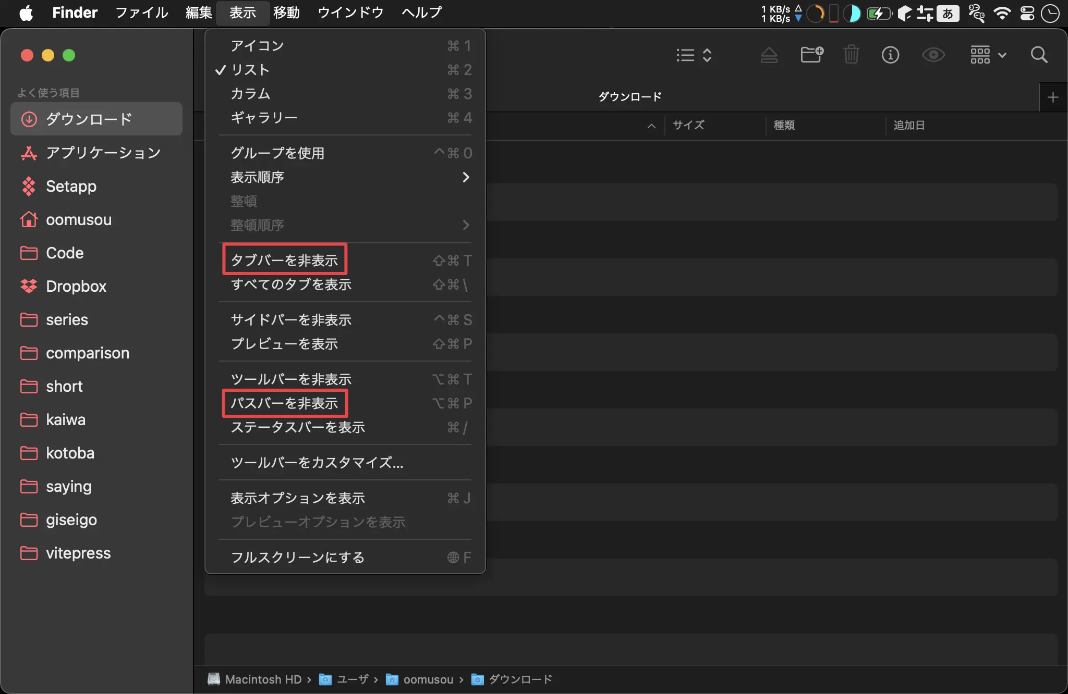Select ダウンロード in the sidebar
This screenshot has height=694, width=1068.
coord(96,119)
